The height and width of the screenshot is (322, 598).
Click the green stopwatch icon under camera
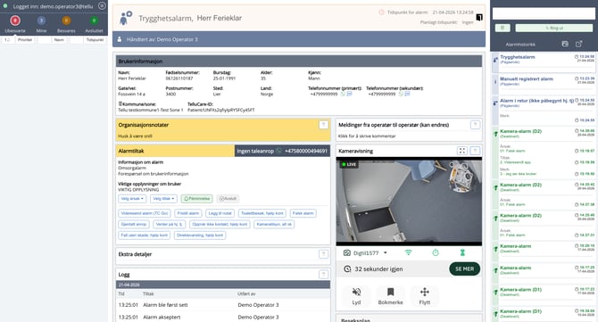[x=436, y=252]
